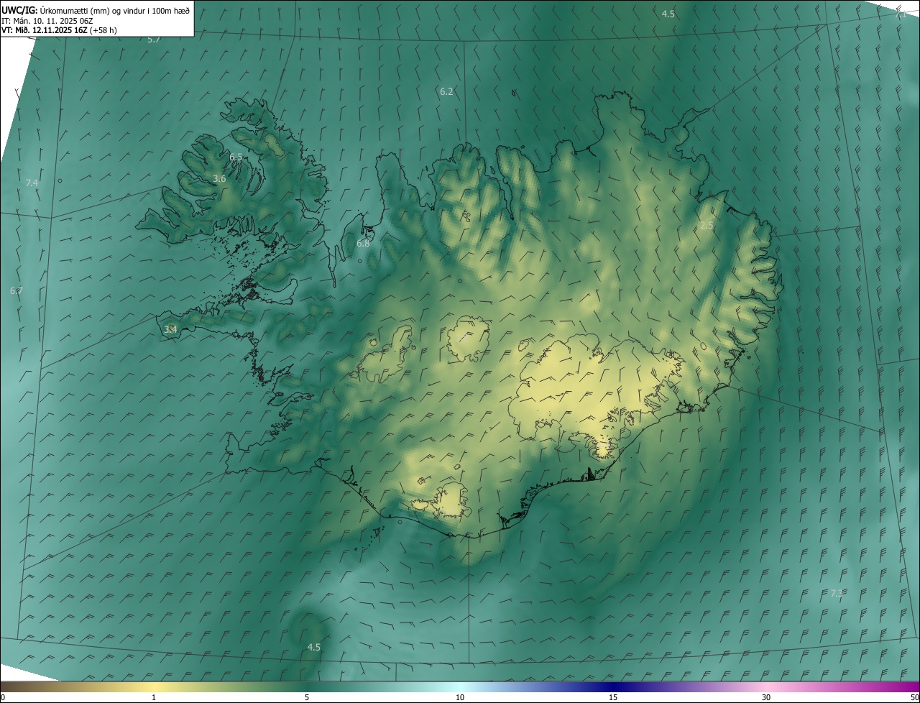
Task: Click the "IT: Mán. 10. 11. 2025 06Z" line
Action: click(x=47, y=21)
